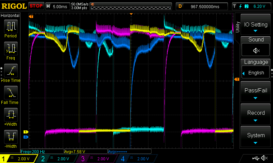This screenshot has height=163, width=273.
Task: Select the Freq measurement icon
Action: (11, 49)
